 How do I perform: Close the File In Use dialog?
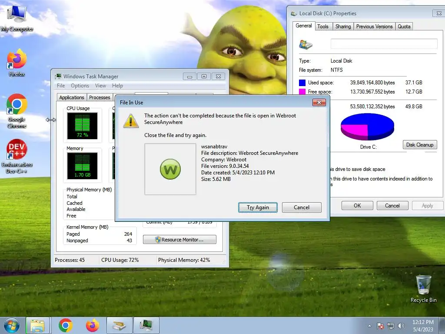click(x=319, y=102)
